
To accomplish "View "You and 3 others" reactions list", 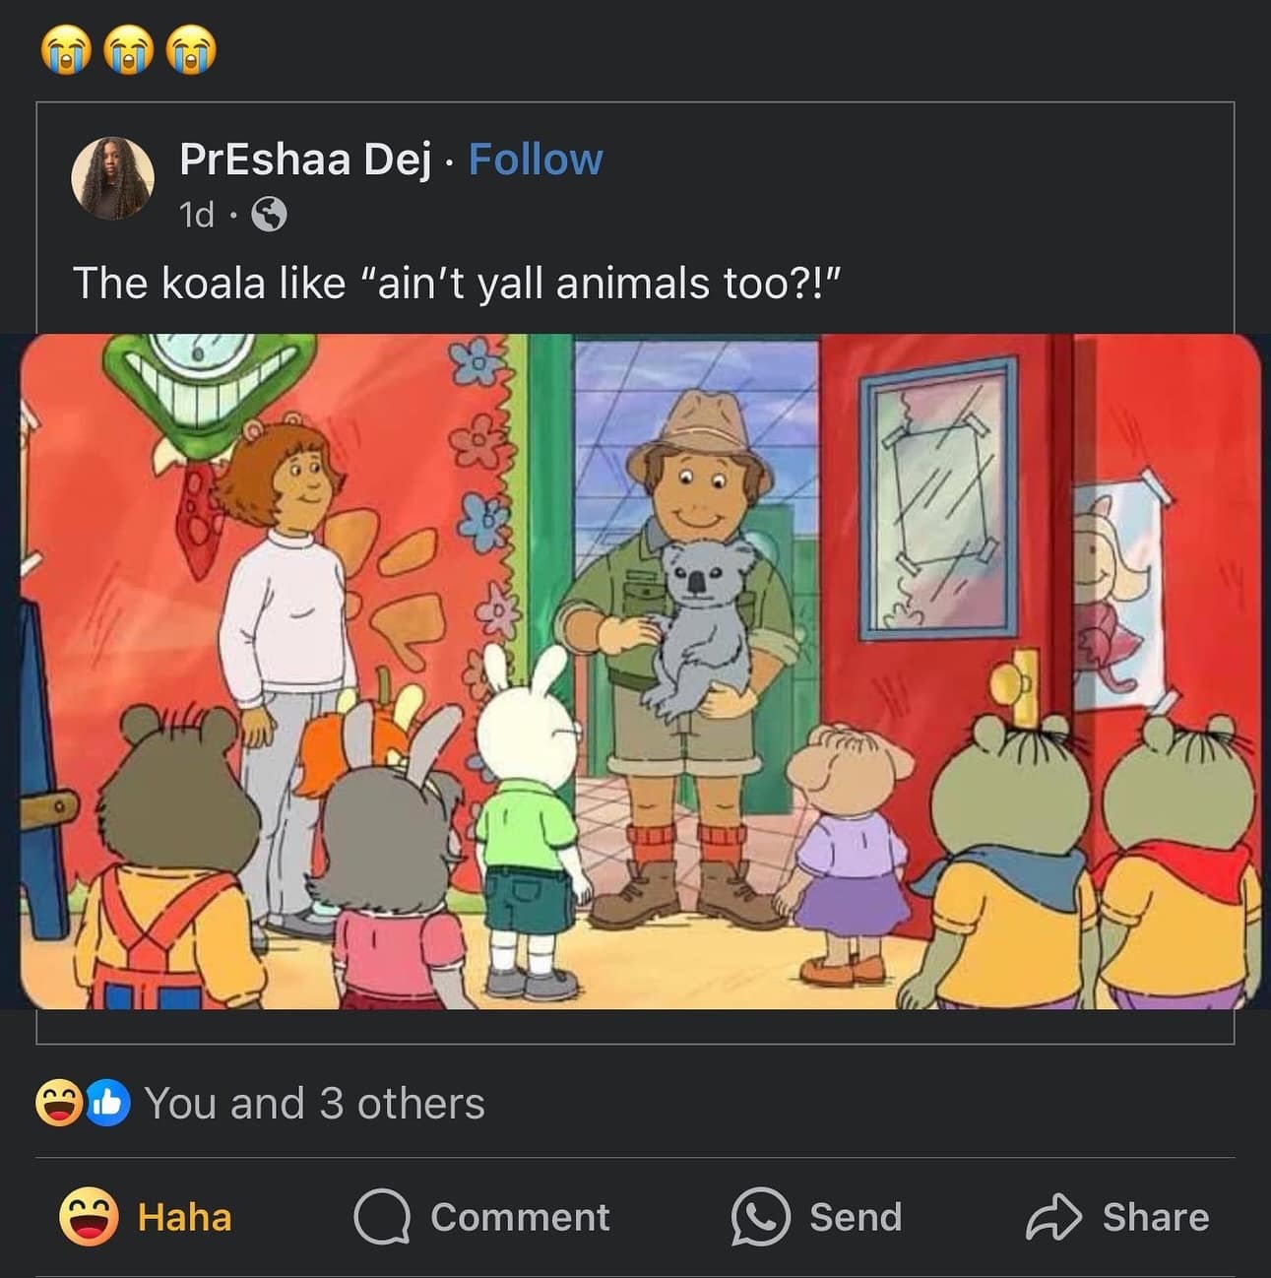I will (x=315, y=1104).
